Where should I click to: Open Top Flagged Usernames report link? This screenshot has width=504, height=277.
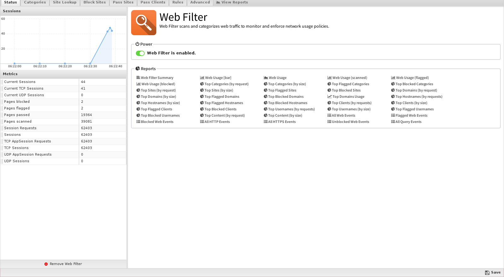(414, 109)
